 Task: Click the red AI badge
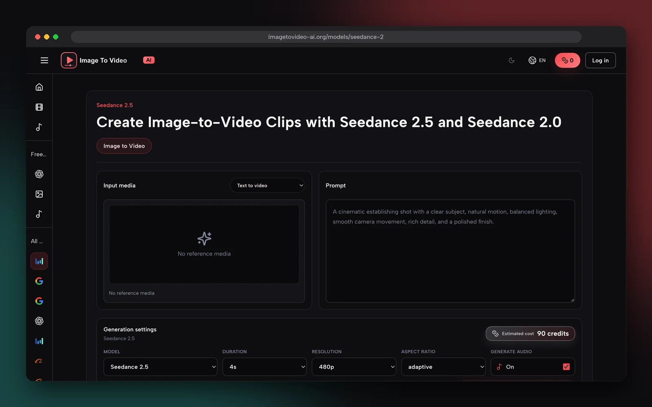click(x=149, y=60)
